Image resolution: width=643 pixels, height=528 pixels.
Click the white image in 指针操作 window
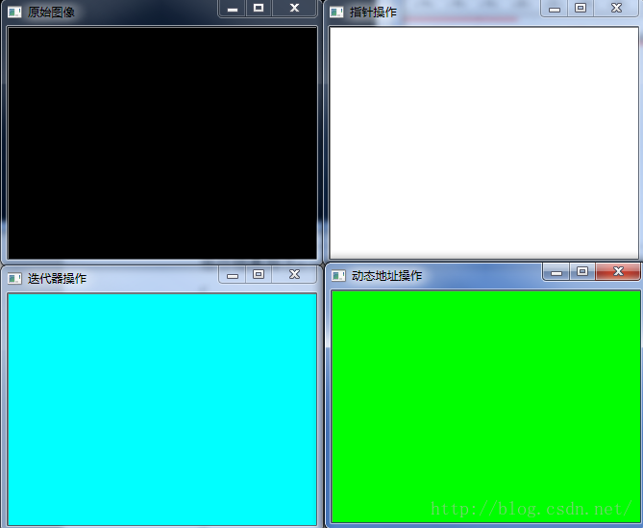click(484, 143)
